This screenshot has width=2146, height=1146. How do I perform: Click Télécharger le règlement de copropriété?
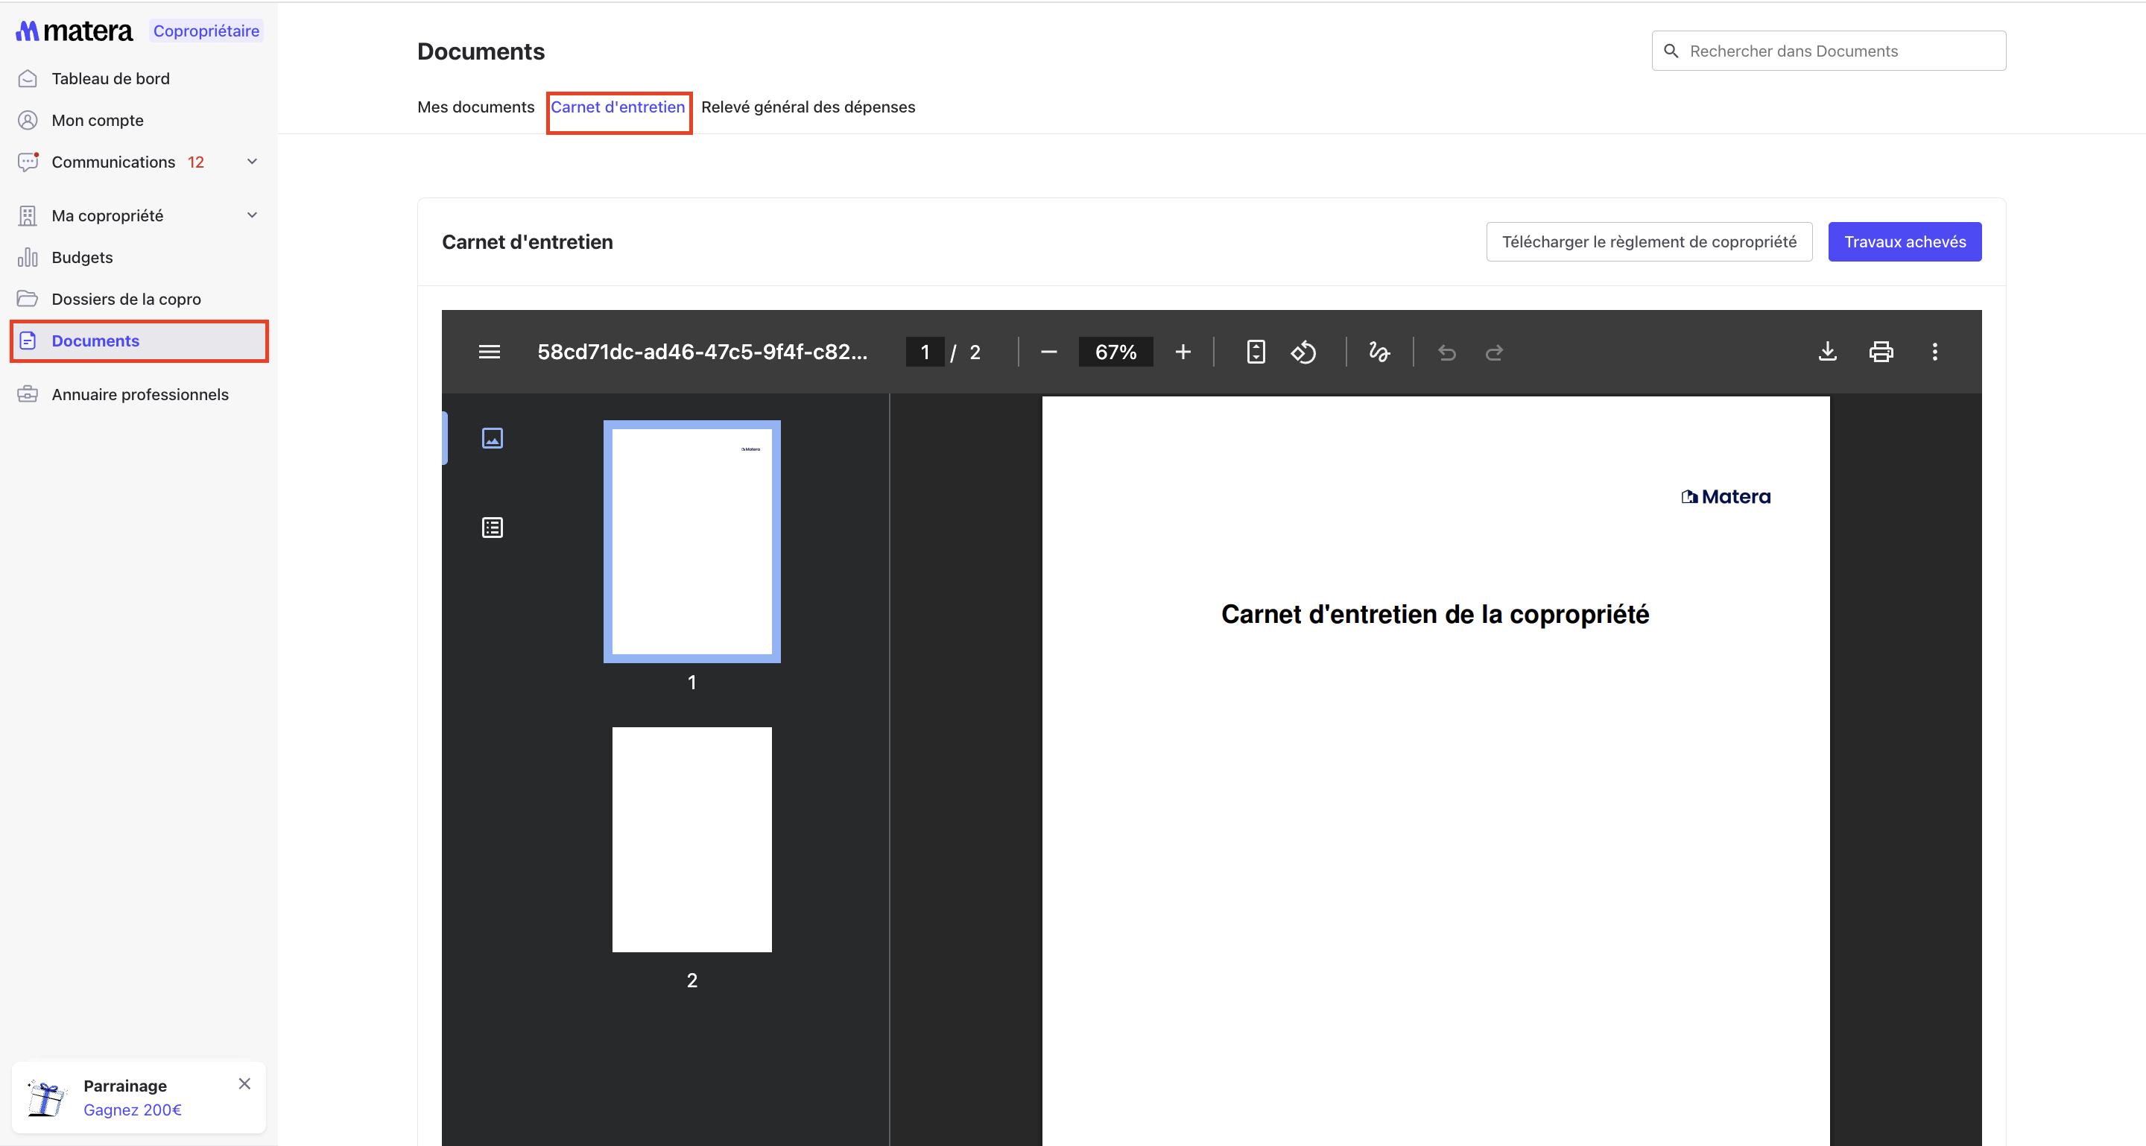coord(1649,241)
